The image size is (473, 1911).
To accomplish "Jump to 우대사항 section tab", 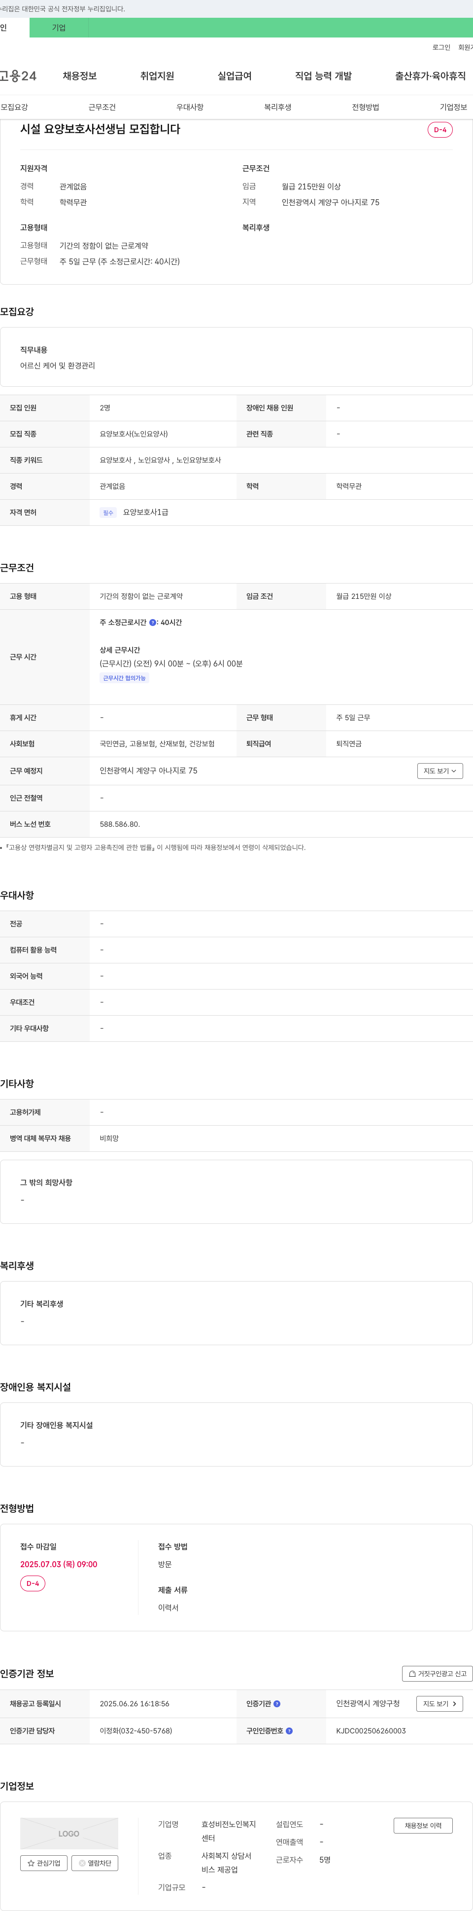I will tap(190, 107).
